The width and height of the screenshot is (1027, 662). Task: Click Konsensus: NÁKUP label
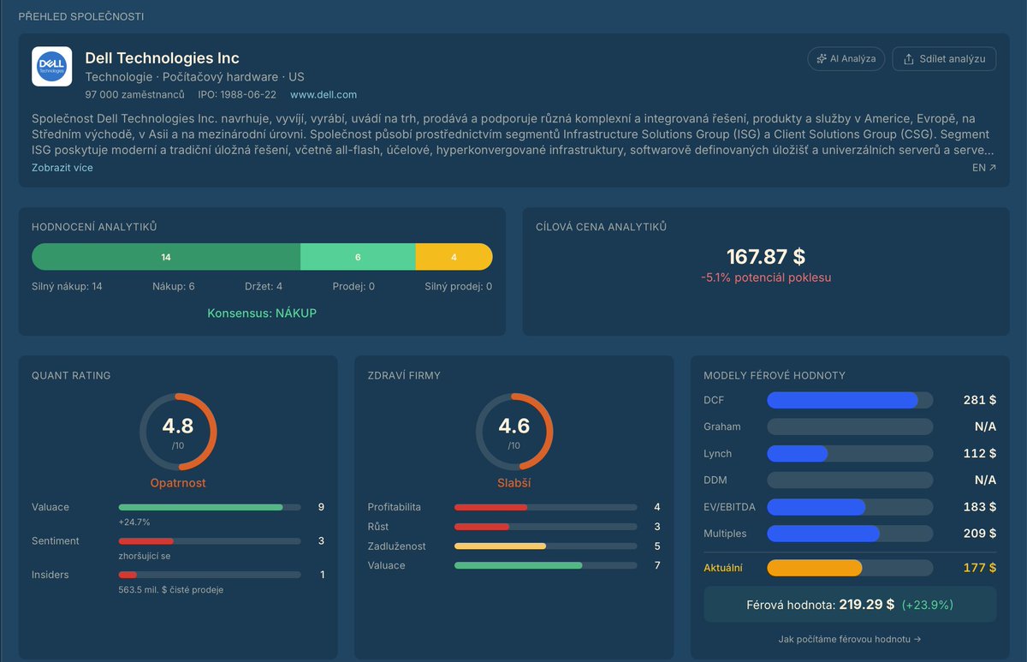(262, 313)
